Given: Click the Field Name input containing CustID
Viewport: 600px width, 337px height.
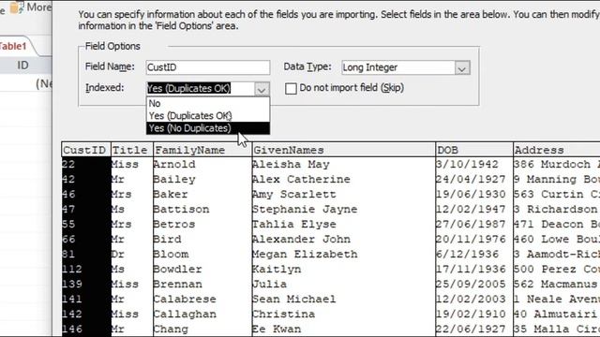Looking at the screenshot, I should tap(208, 67).
